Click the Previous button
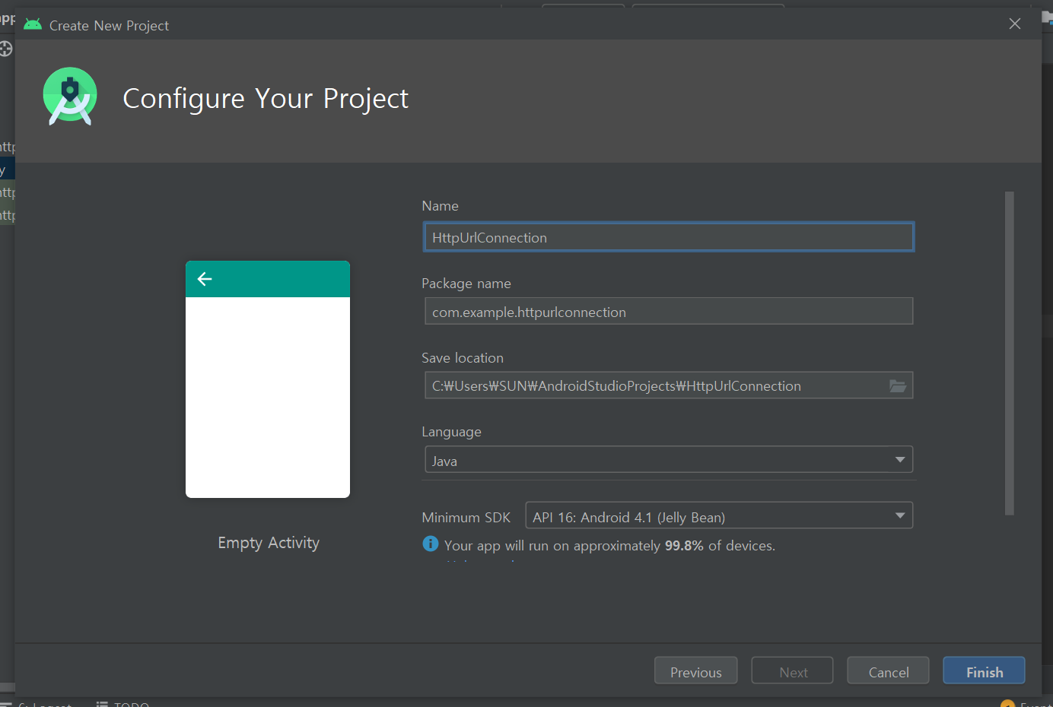 (695, 671)
